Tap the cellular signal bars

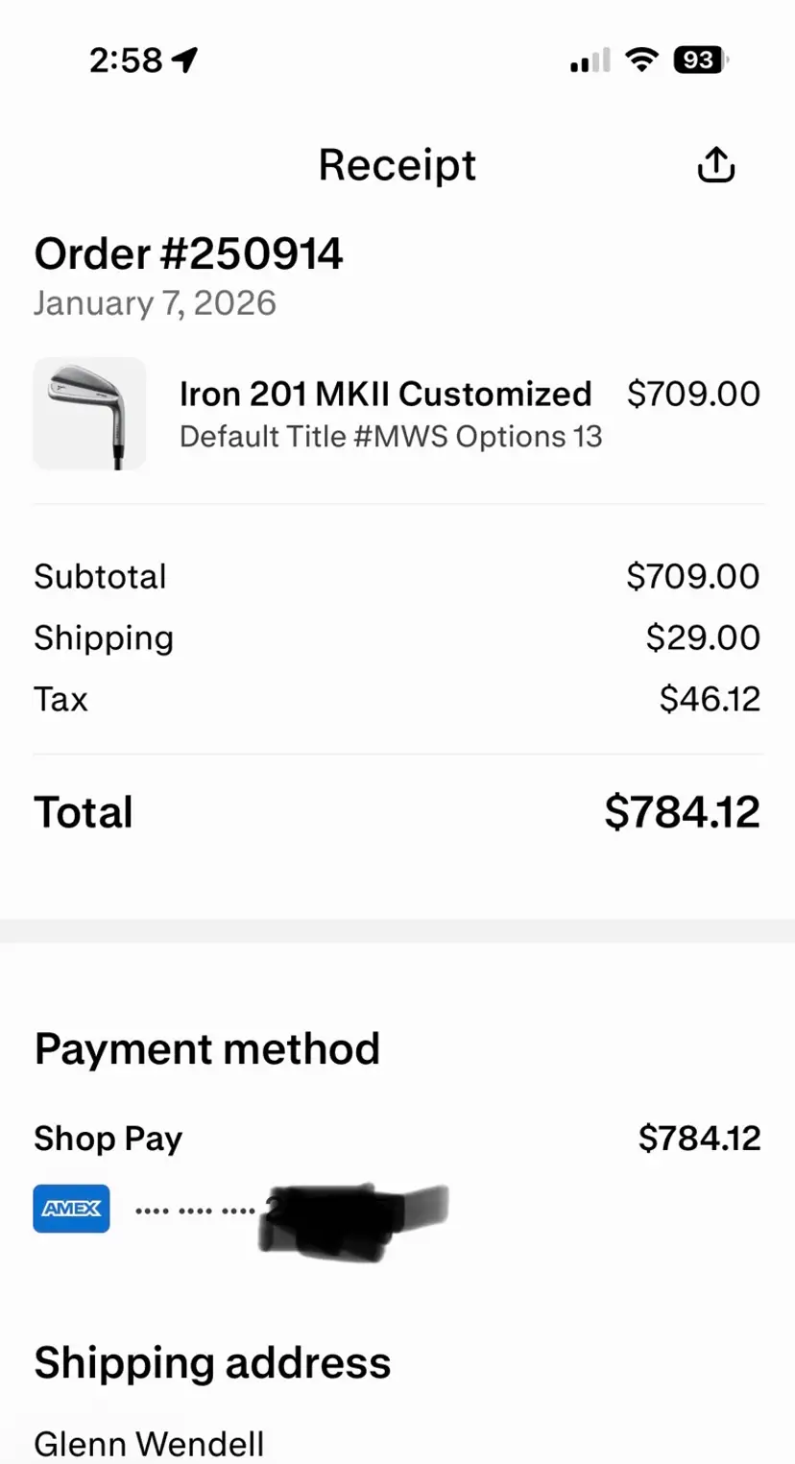tap(590, 61)
